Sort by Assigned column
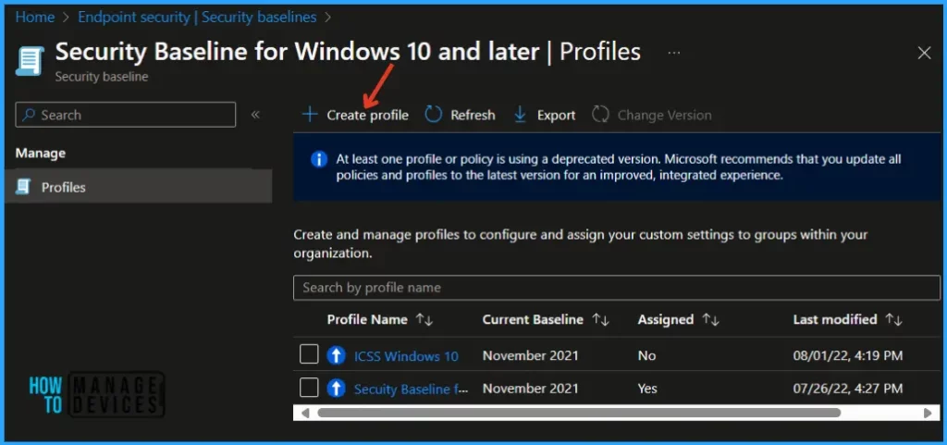Viewport: 947px width, 445px height. point(678,319)
